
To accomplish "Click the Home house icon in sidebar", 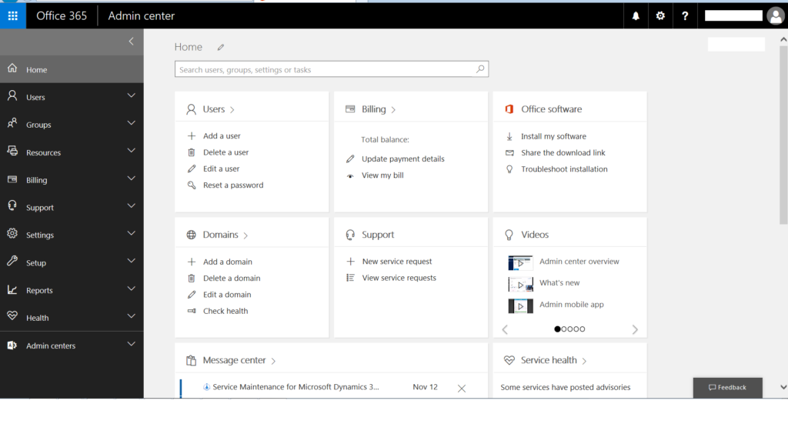I will coord(12,68).
